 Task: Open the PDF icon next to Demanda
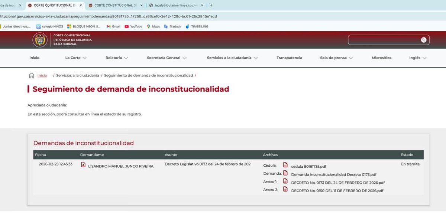coord(285,173)
